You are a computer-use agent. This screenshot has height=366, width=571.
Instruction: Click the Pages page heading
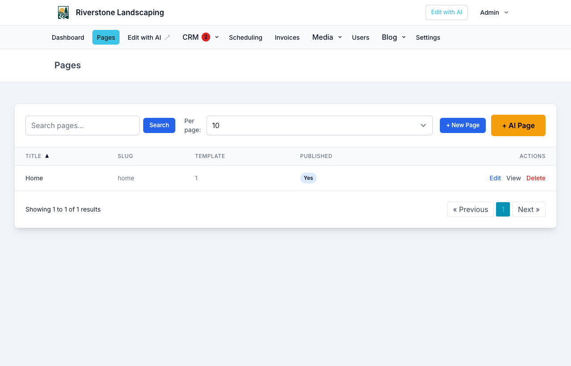[x=68, y=65]
